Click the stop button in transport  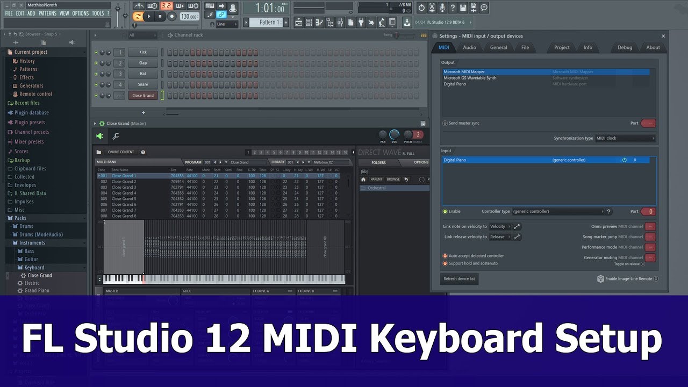click(160, 16)
